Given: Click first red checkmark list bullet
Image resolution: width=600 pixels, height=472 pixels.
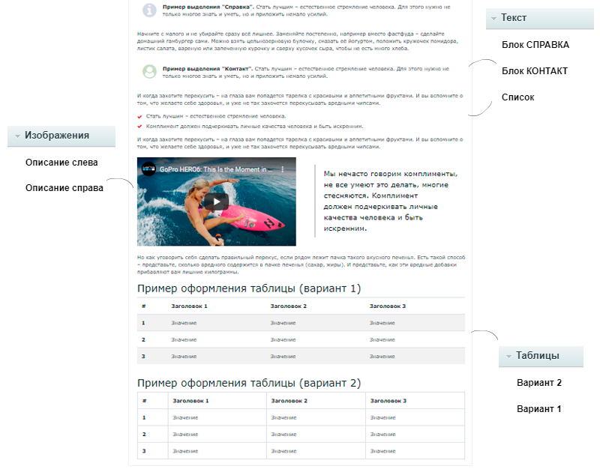Looking at the screenshot, I should (x=139, y=117).
